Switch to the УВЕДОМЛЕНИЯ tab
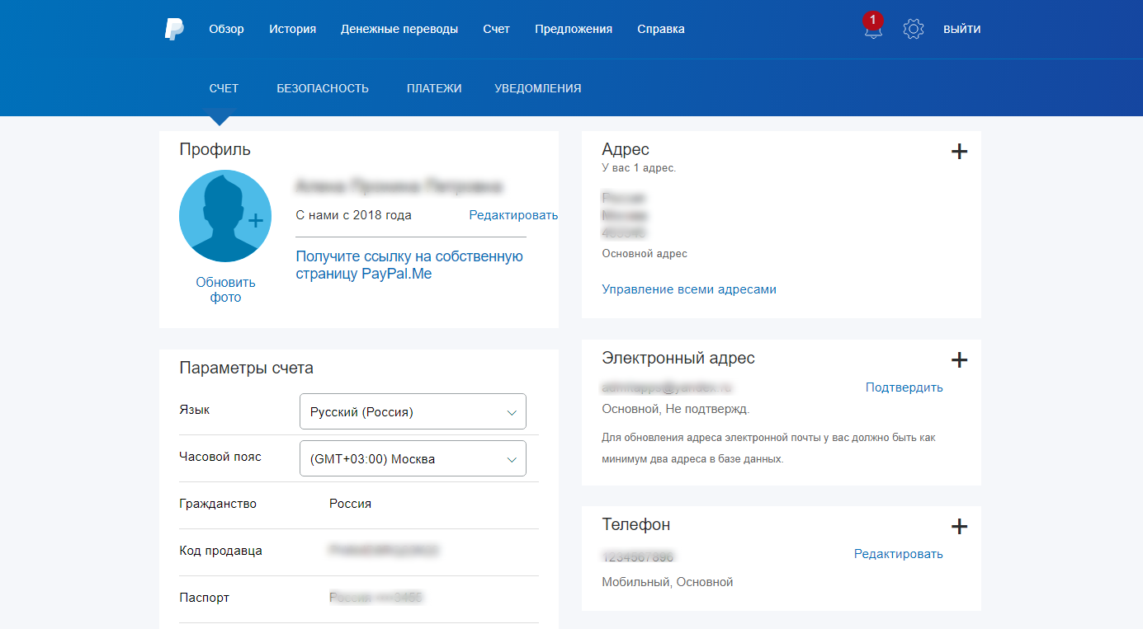The height and width of the screenshot is (629, 1143). coord(537,87)
